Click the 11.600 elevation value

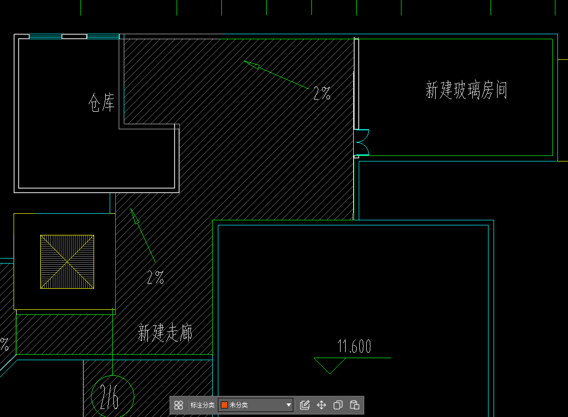(354, 347)
